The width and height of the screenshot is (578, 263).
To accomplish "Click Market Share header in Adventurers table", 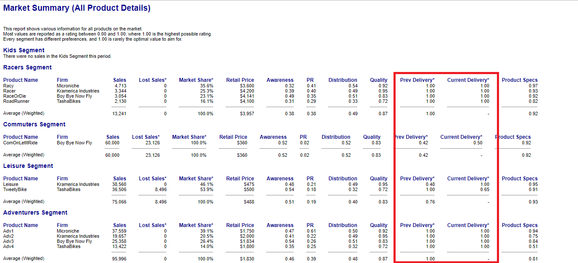I will pos(196,225).
